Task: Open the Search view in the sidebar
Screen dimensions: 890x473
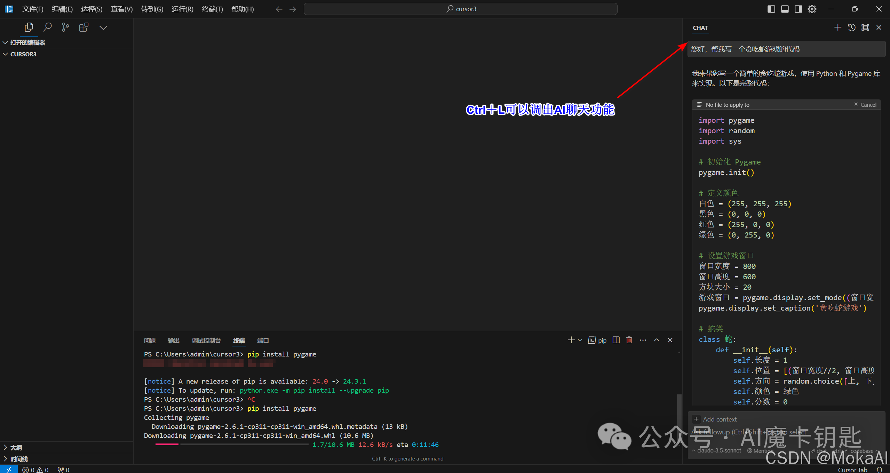Action: coord(47,27)
